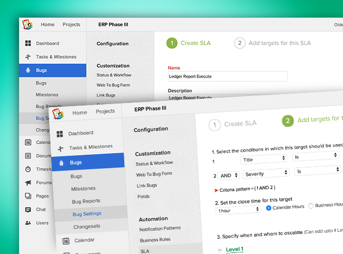Screen dimensions: 343x254
Task: Open Projects menu in front window
Action: 105,111
